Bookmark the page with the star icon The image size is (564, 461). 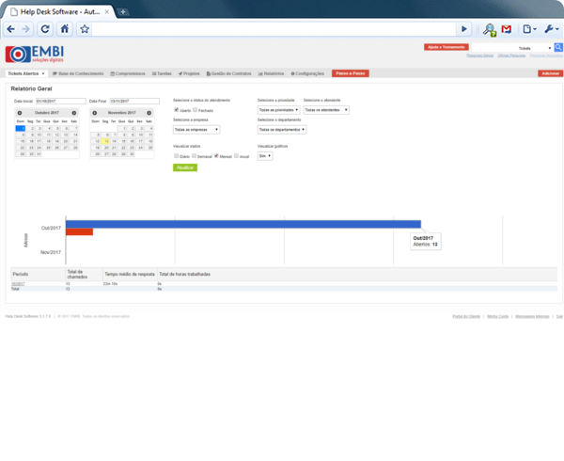[x=85, y=29]
